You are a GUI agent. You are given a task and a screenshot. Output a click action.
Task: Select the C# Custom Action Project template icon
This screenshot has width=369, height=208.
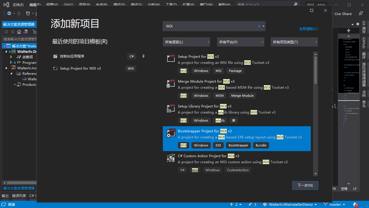click(171, 157)
